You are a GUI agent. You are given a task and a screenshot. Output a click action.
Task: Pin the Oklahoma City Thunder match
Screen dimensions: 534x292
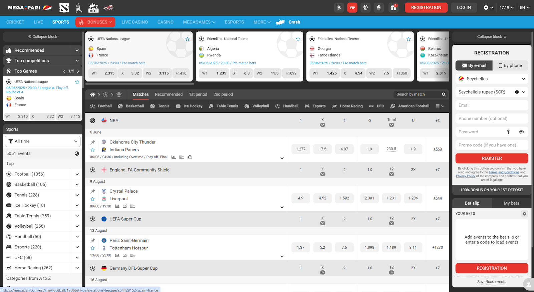tap(93, 142)
